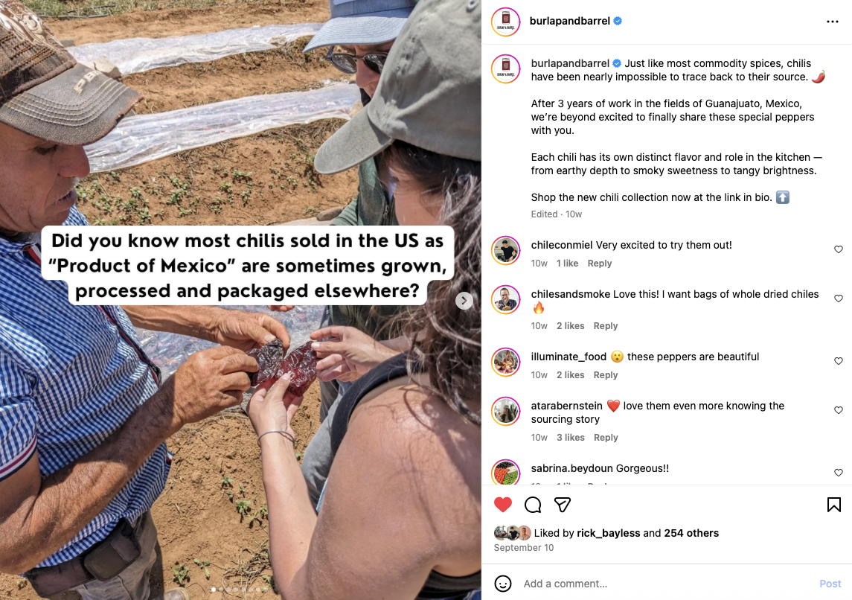Advance to next carousel photo

[x=464, y=301]
